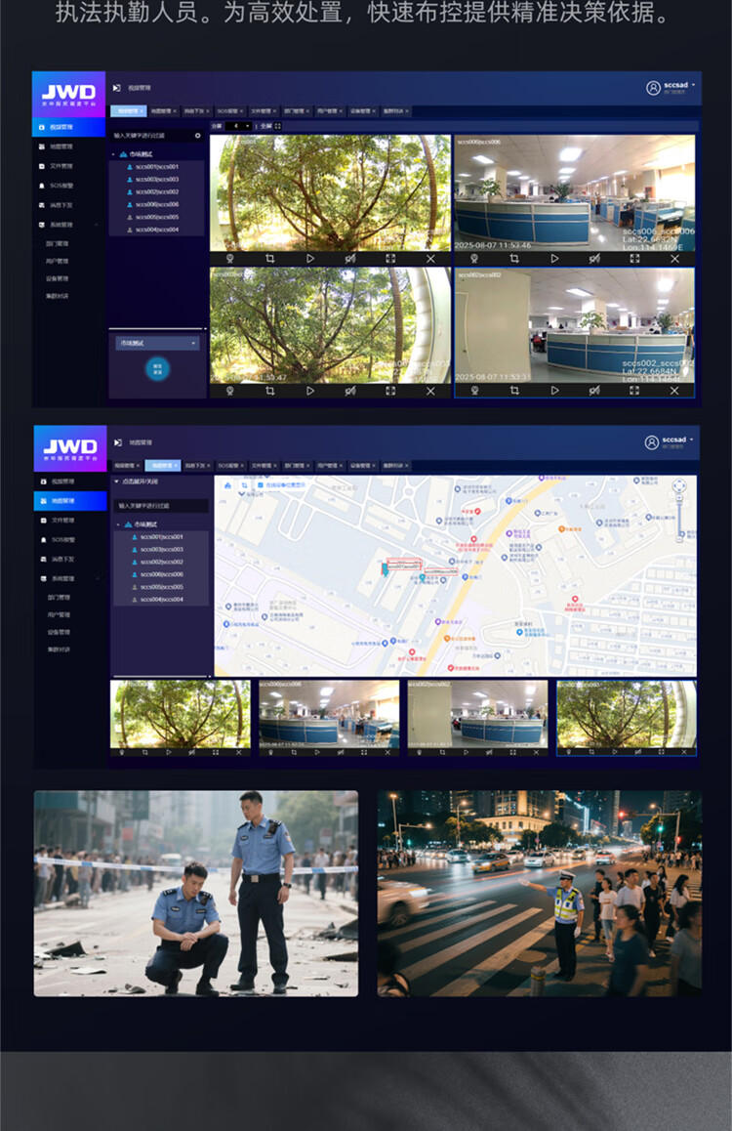Open the 市场测试 dropdown at bottom of upper device panel
732x1131 pixels.
157,344
